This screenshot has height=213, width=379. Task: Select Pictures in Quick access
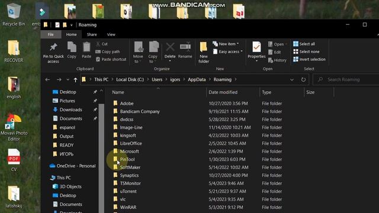pos(67,101)
